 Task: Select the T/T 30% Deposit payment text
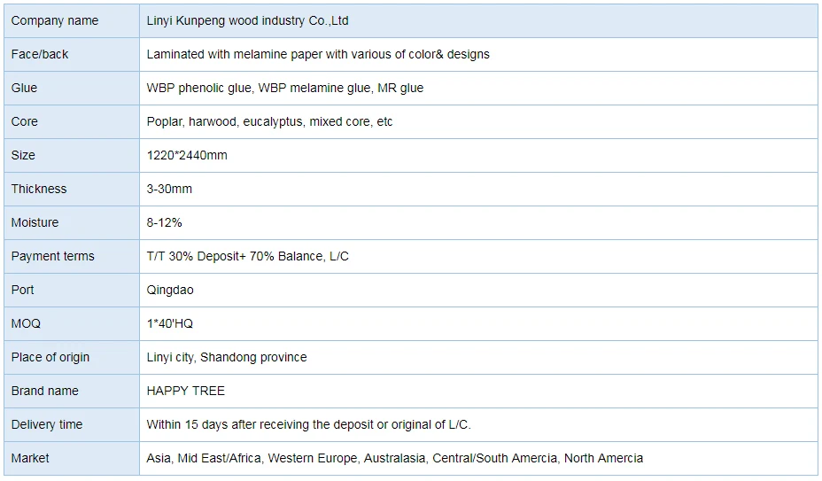point(248,256)
